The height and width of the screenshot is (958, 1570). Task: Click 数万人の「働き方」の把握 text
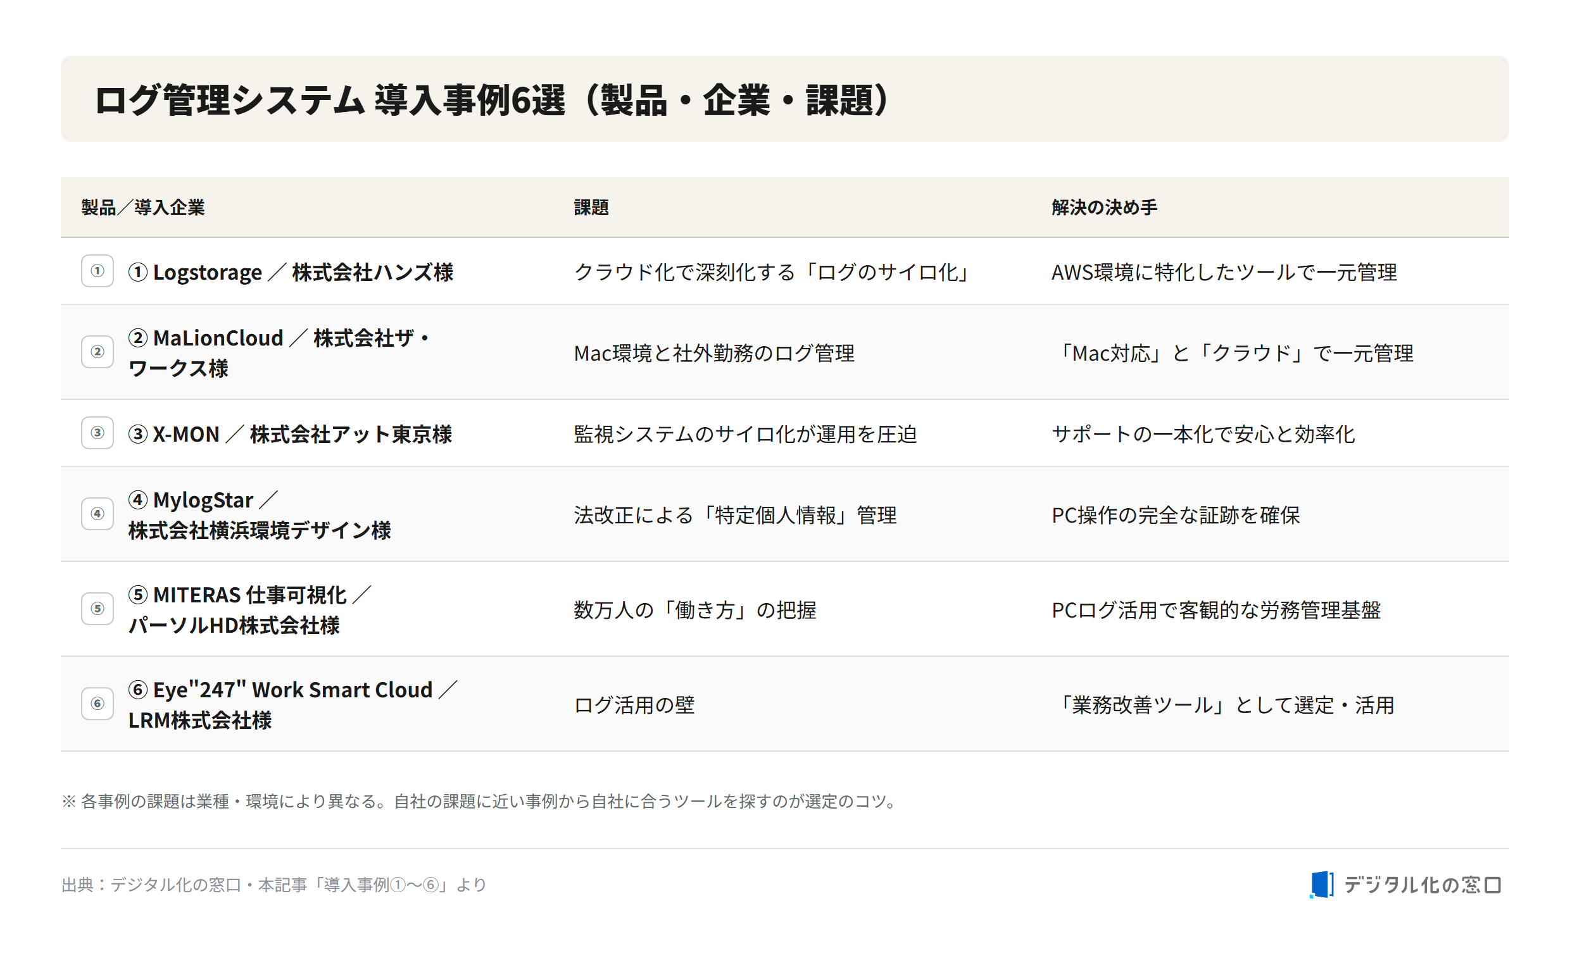(695, 610)
